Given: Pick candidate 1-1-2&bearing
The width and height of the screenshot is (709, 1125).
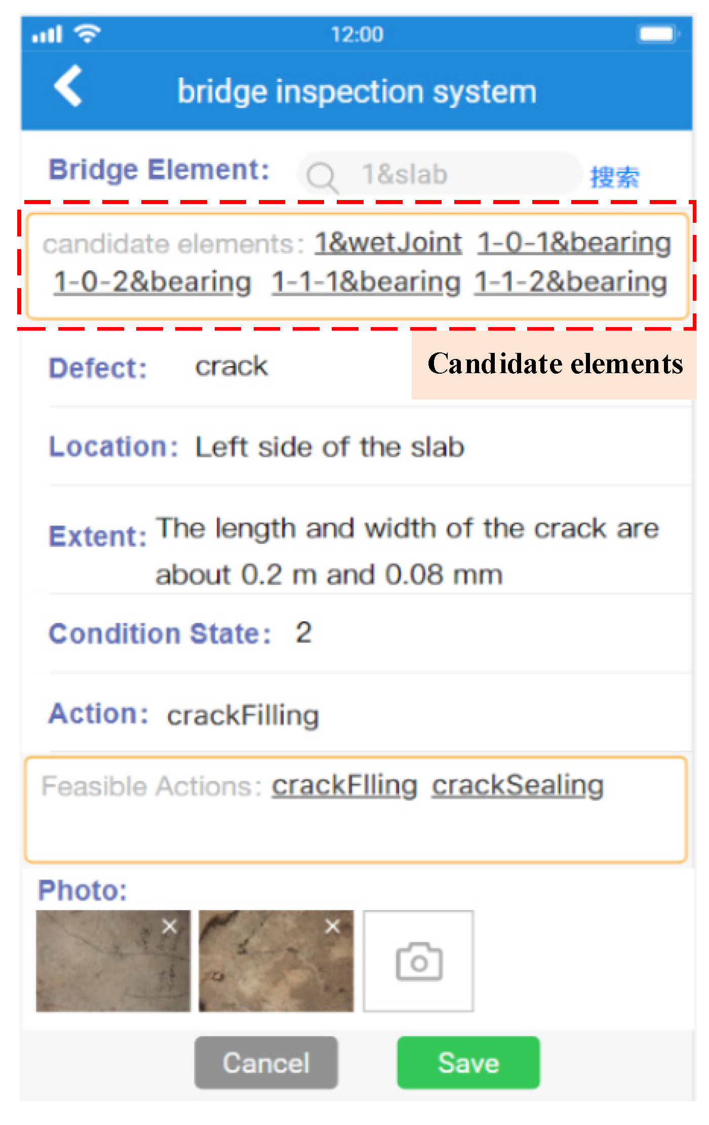Looking at the screenshot, I should (x=571, y=282).
